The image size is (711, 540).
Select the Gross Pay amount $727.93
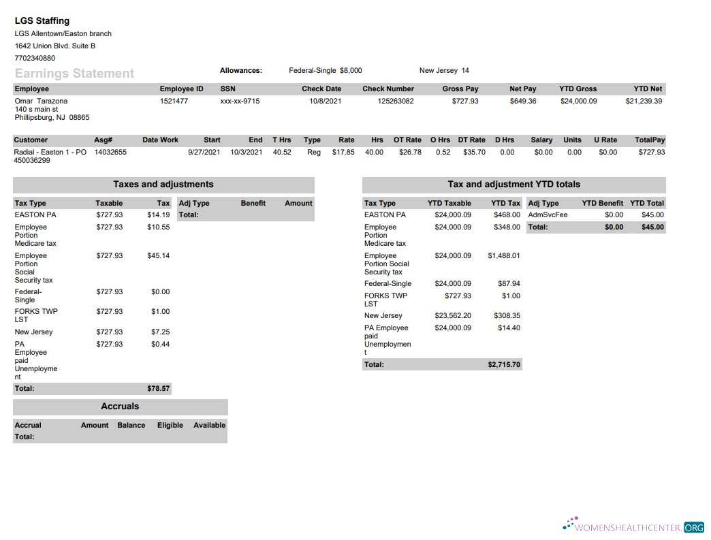pyautogui.click(x=466, y=101)
